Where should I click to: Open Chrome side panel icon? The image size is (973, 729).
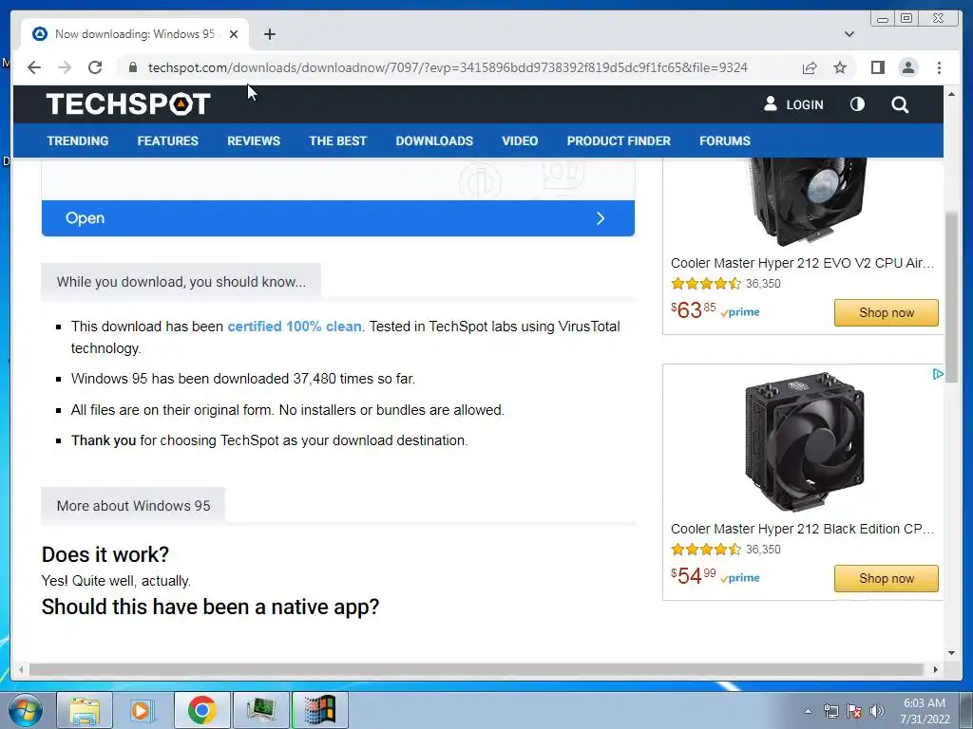pyautogui.click(x=877, y=67)
